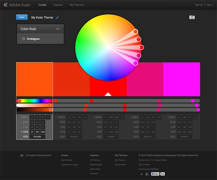Select the red-orange handle on color wheel
Viewport: 217px width, 180px height.
tap(139, 39)
